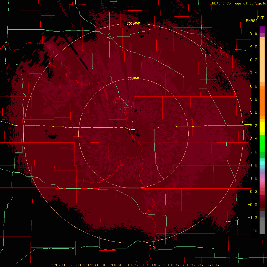Pick the yellow segment of the color bar
This screenshot has height=267, width=267.
(x=262, y=127)
